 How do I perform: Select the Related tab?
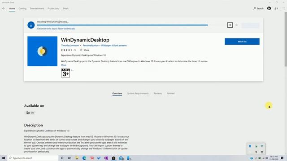tap(171, 93)
